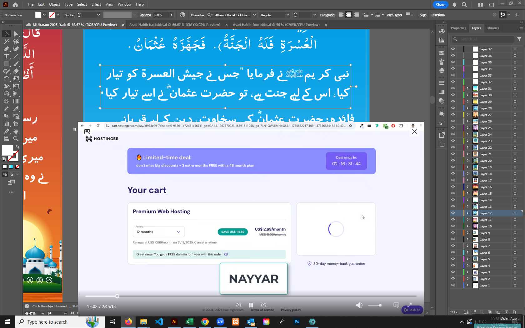
Task: Click the Arrange Documents icon
Action: click(x=480, y=5)
